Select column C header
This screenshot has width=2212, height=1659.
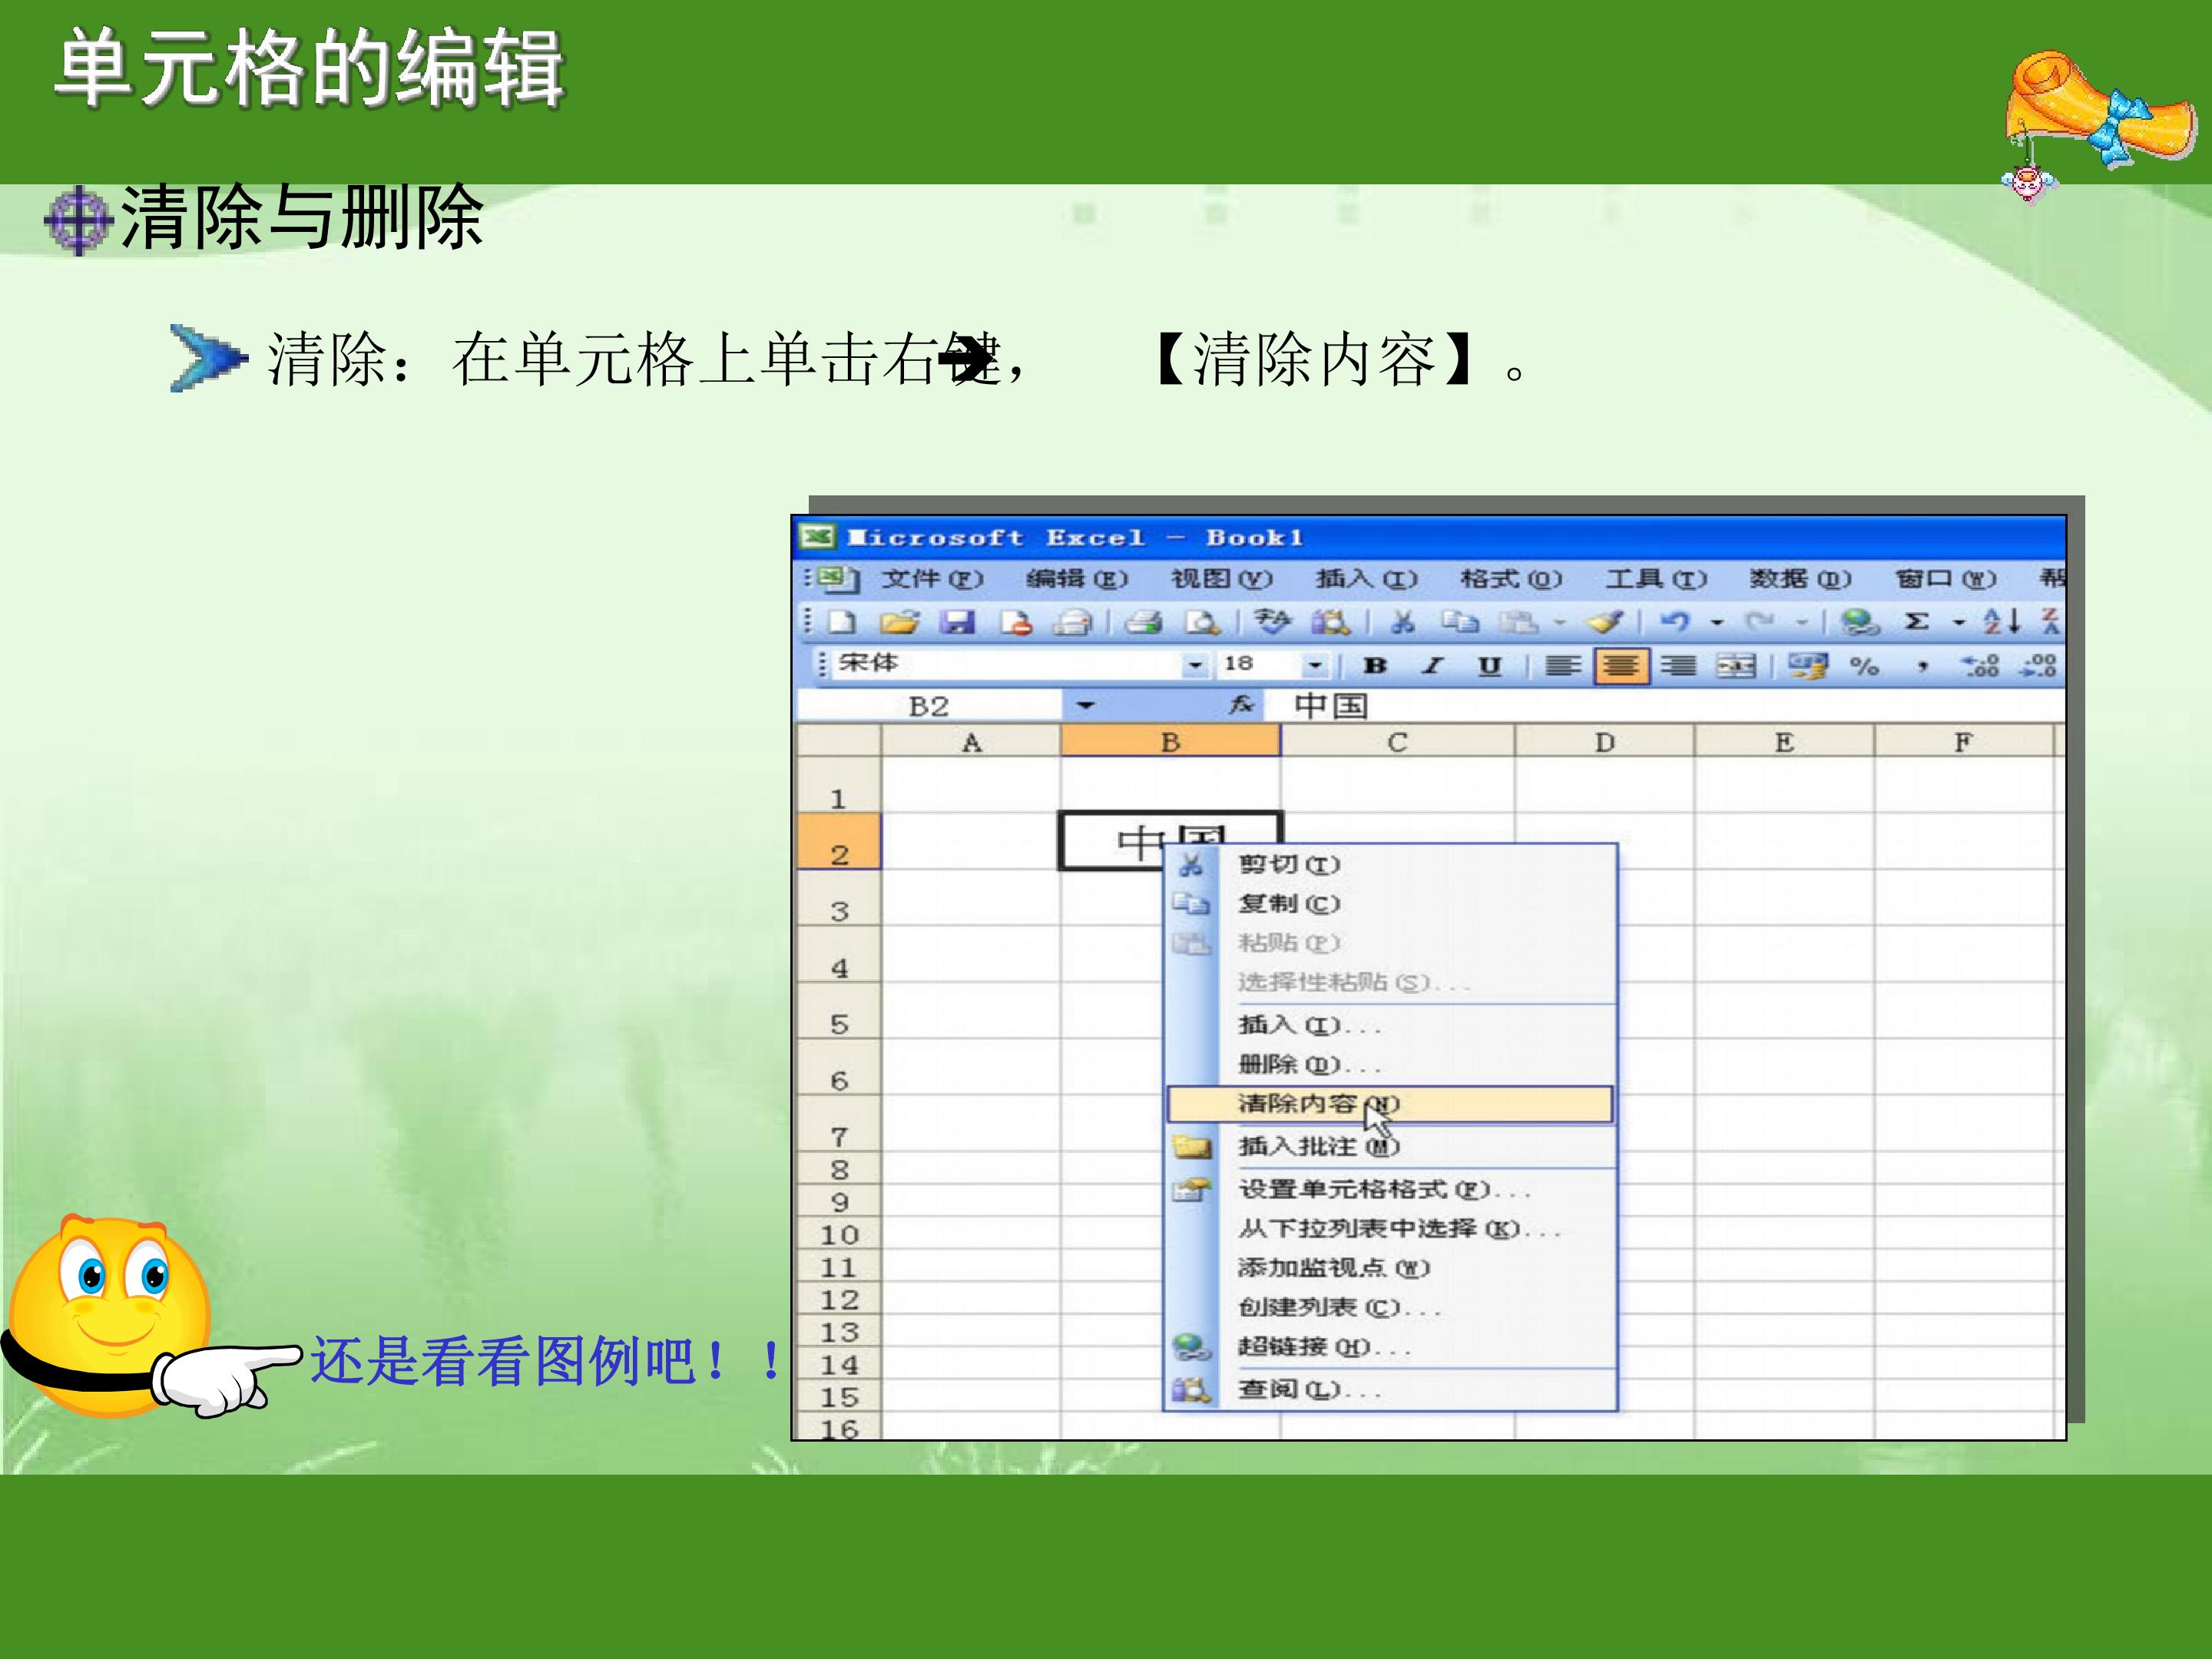point(1397,742)
